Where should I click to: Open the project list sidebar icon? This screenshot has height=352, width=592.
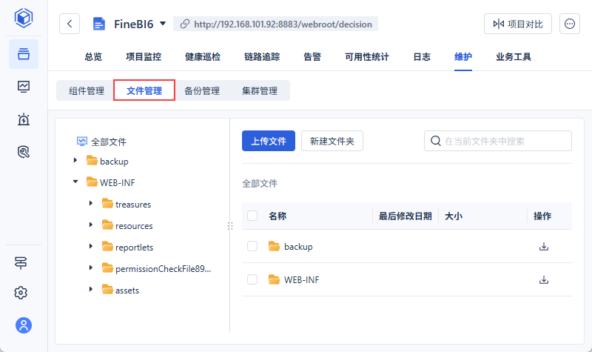[x=24, y=54]
